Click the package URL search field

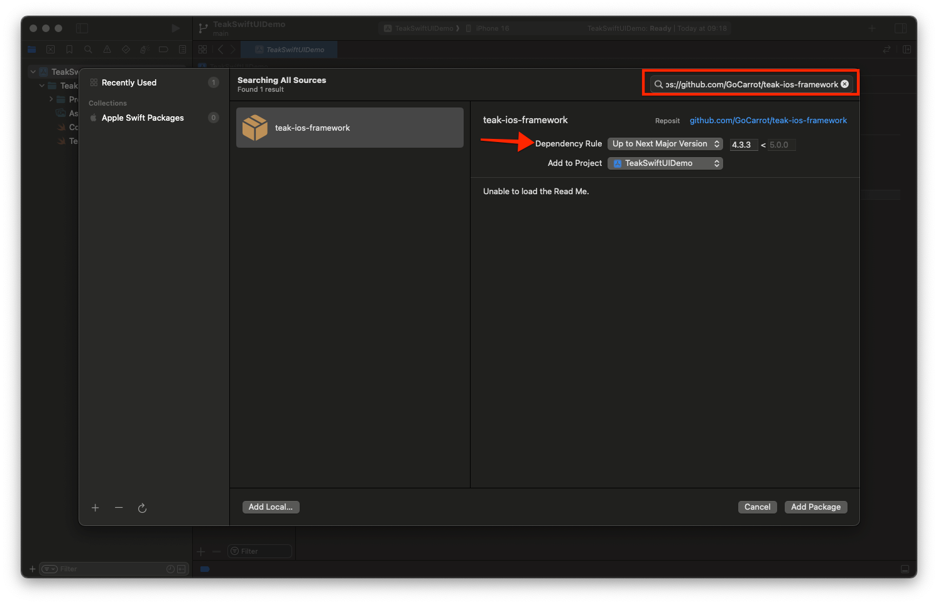[751, 84]
